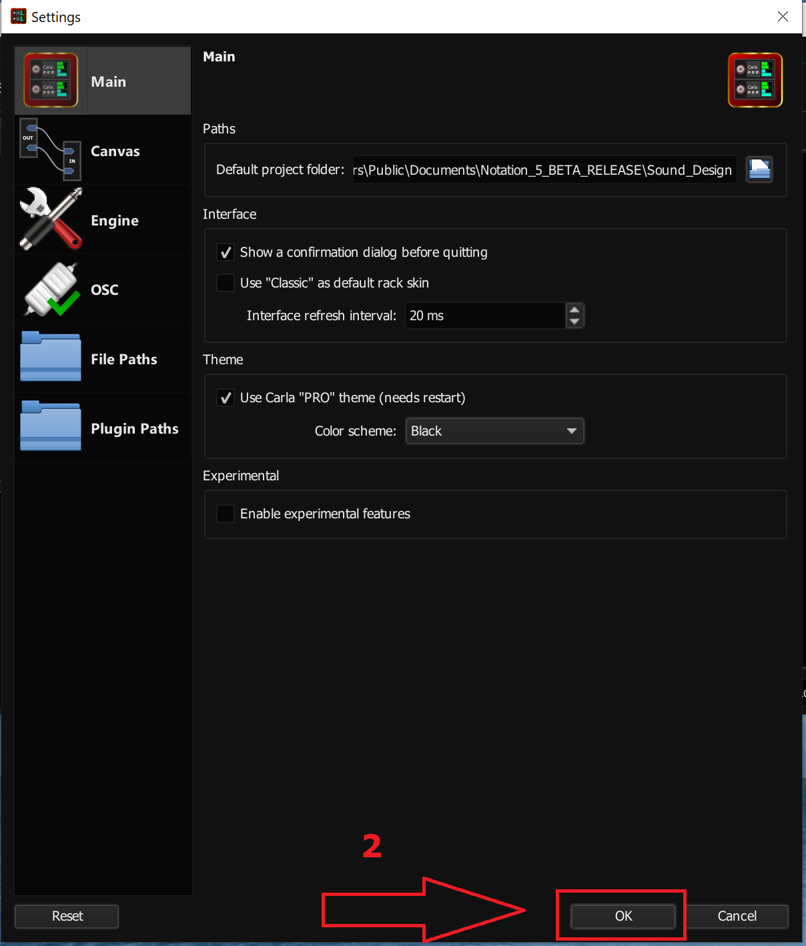The image size is (806, 946).
Task: Click the Carla logo at top right
Action: click(x=755, y=80)
